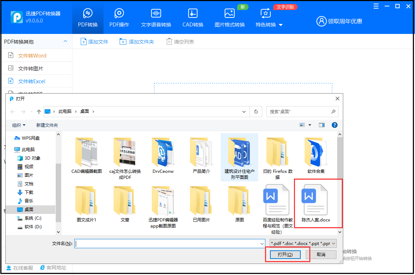Select 系统 (C:) drive
Screen dimensions: 415x275
pos(29,218)
